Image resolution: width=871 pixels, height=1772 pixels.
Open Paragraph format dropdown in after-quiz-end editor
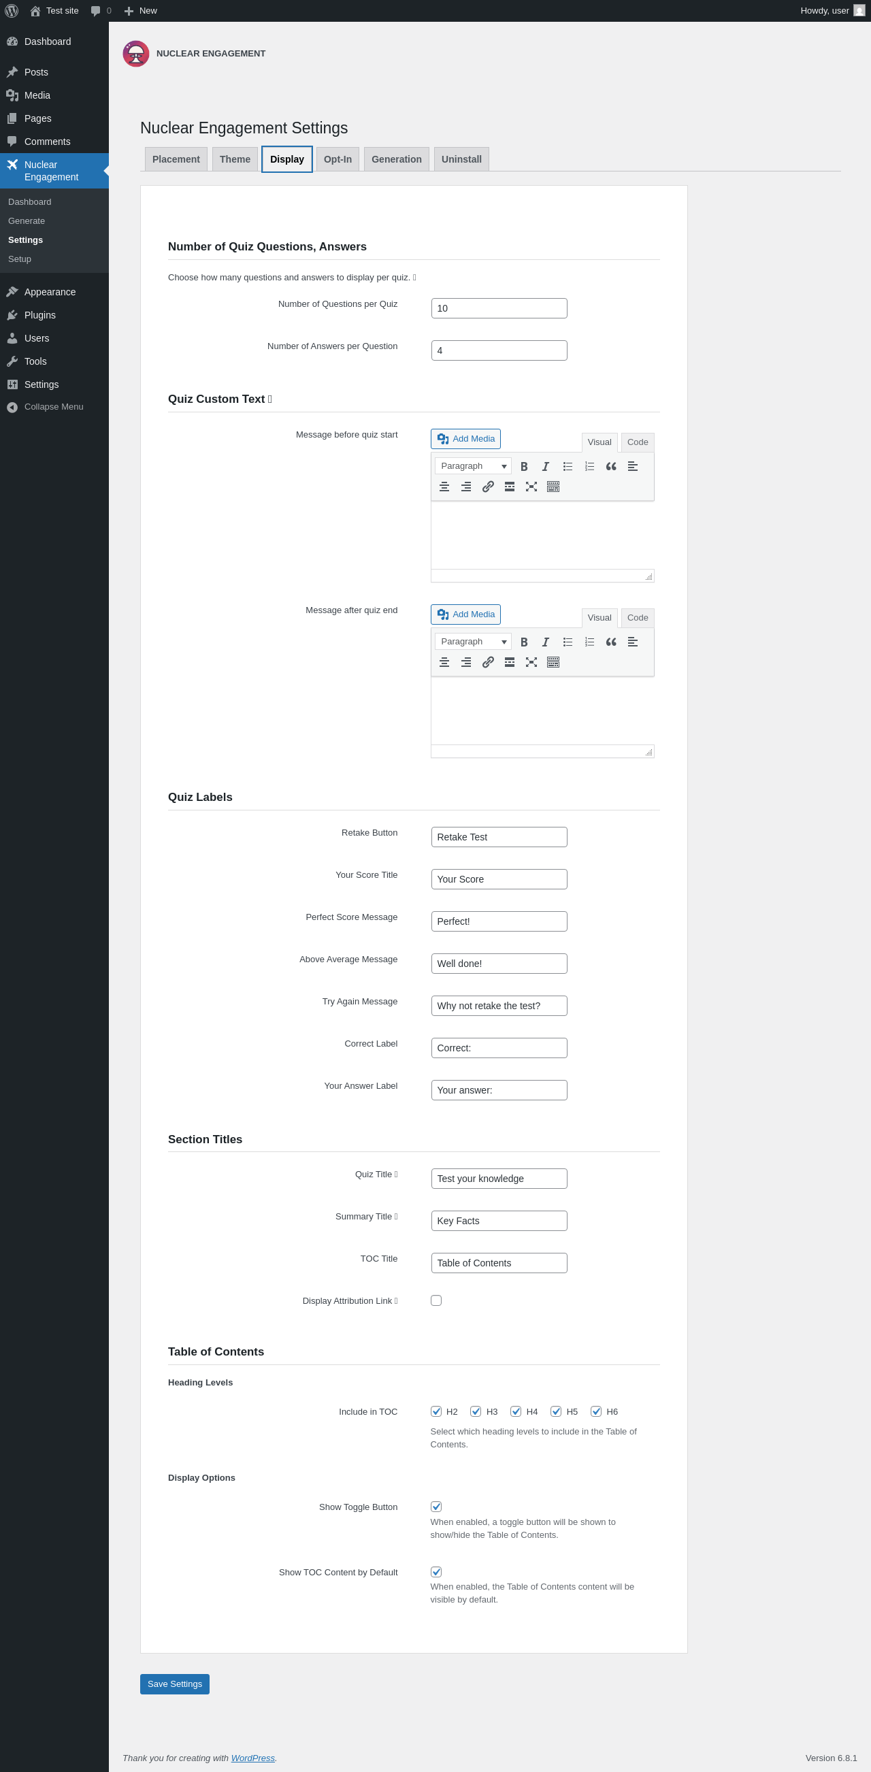point(474,642)
